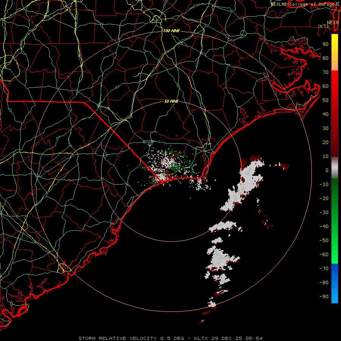This screenshot has height=341, width=341.
Task: Click the -40 value on the velocity scale
Action: pyautogui.click(x=324, y=227)
